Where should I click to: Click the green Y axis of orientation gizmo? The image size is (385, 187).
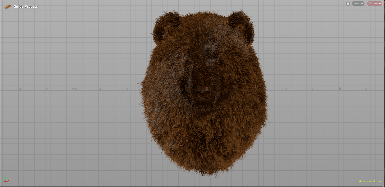click(5, 179)
